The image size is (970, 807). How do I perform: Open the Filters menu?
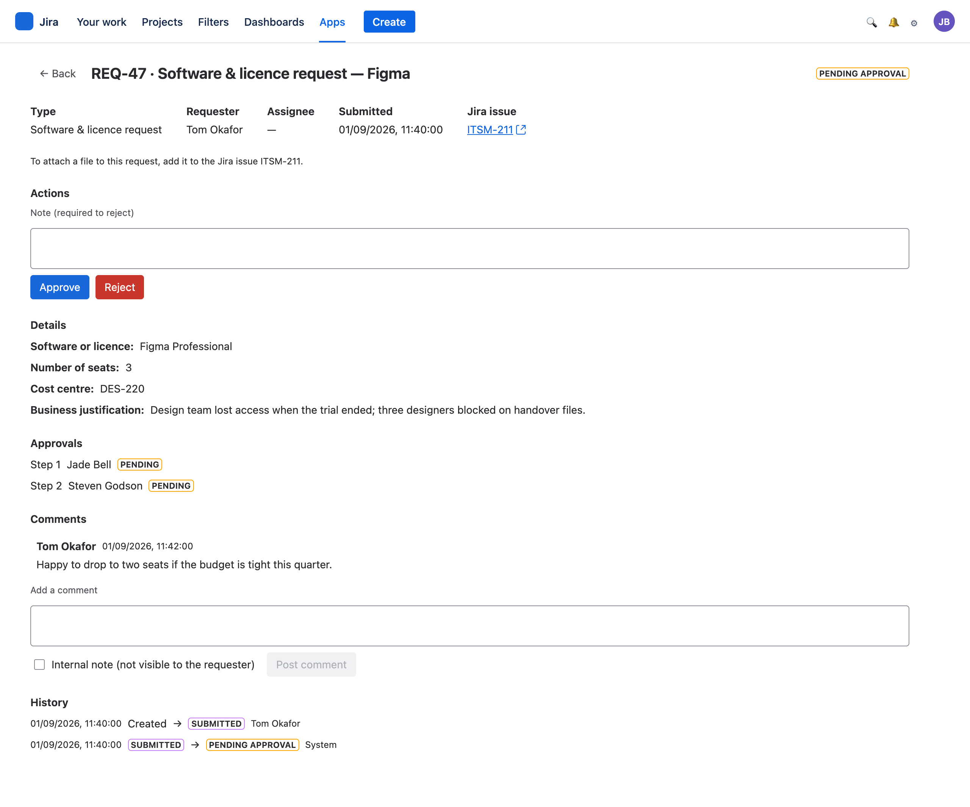pyautogui.click(x=213, y=22)
